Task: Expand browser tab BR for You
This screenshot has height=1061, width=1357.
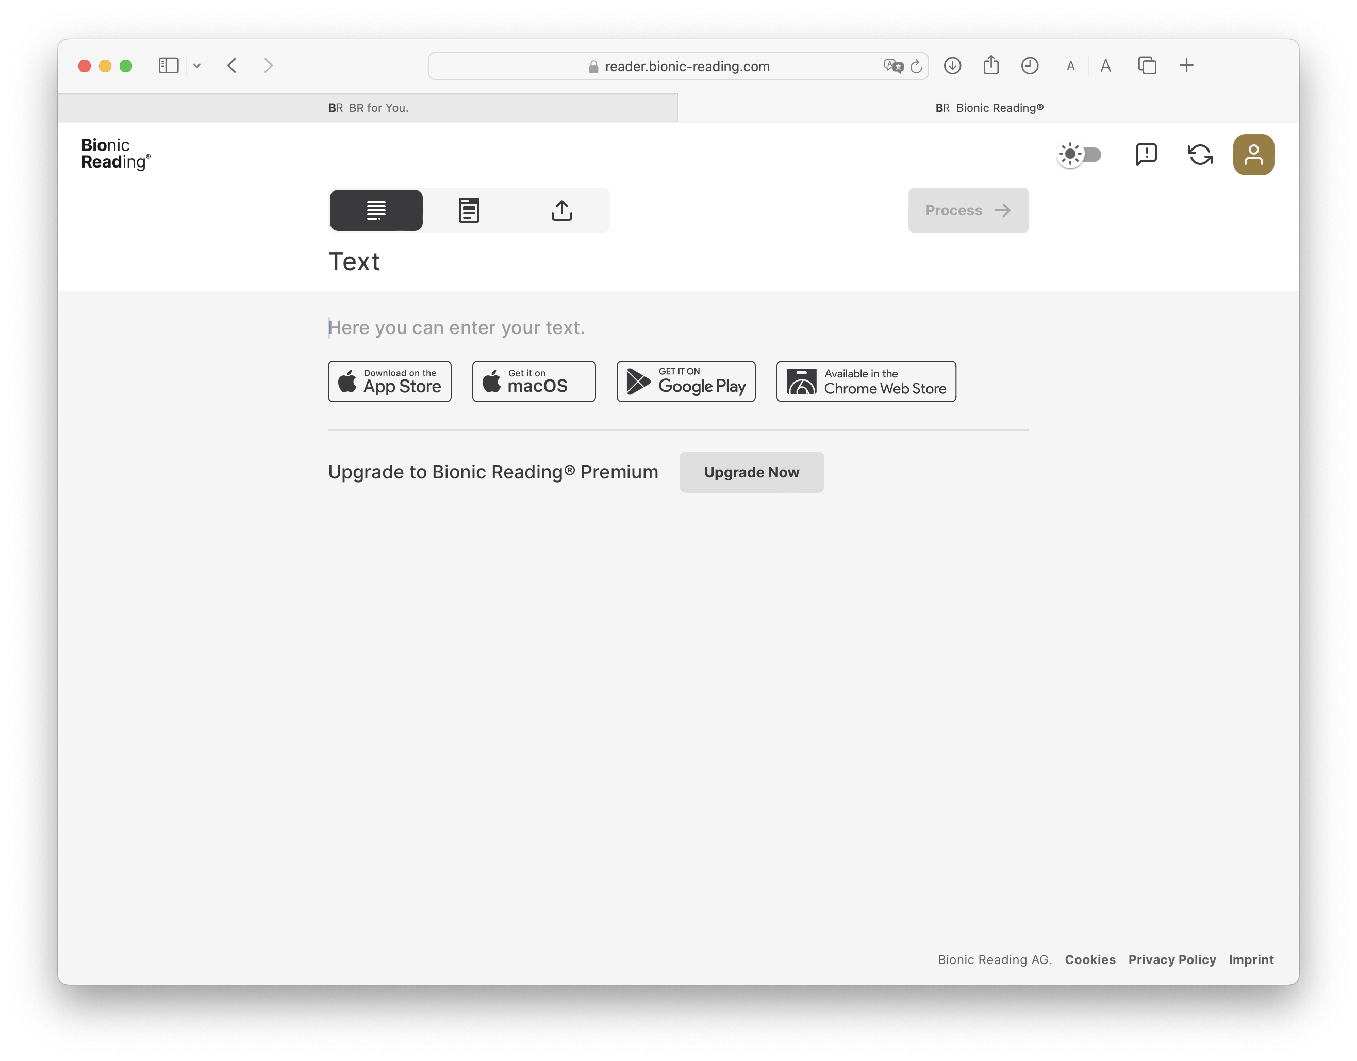Action: 369,108
